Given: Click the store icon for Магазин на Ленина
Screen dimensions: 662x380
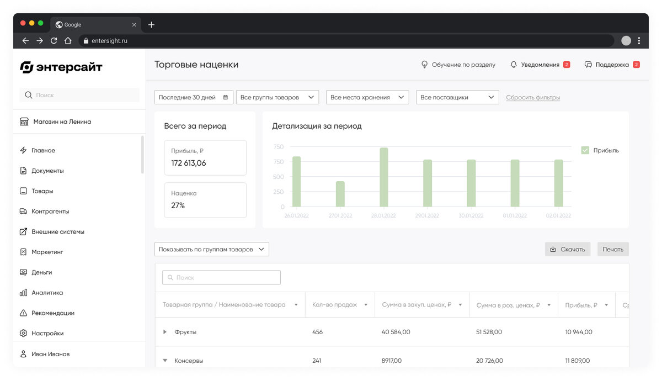Looking at the screenshot, I should pyautogui.click(x=24, y=122).
